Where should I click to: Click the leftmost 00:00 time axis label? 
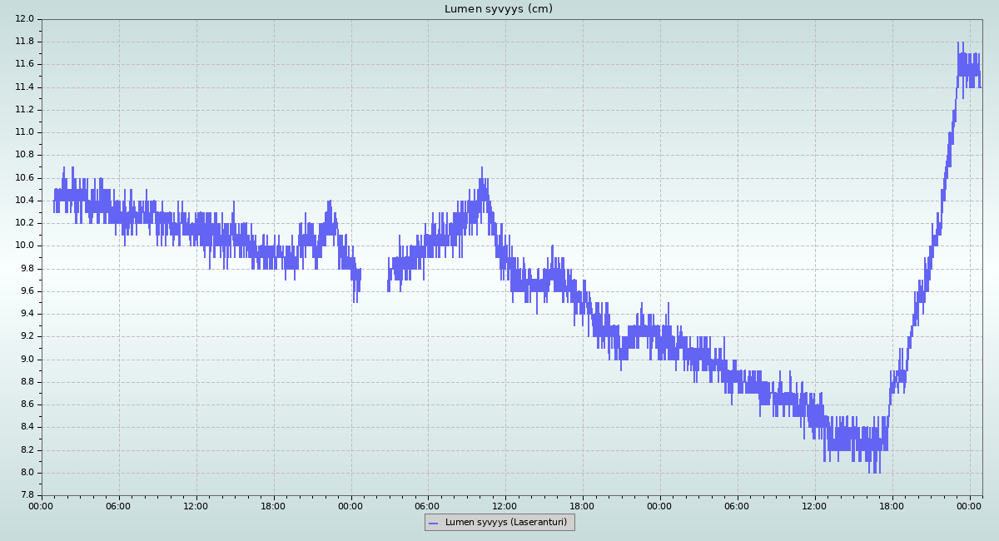pos(42,505)
